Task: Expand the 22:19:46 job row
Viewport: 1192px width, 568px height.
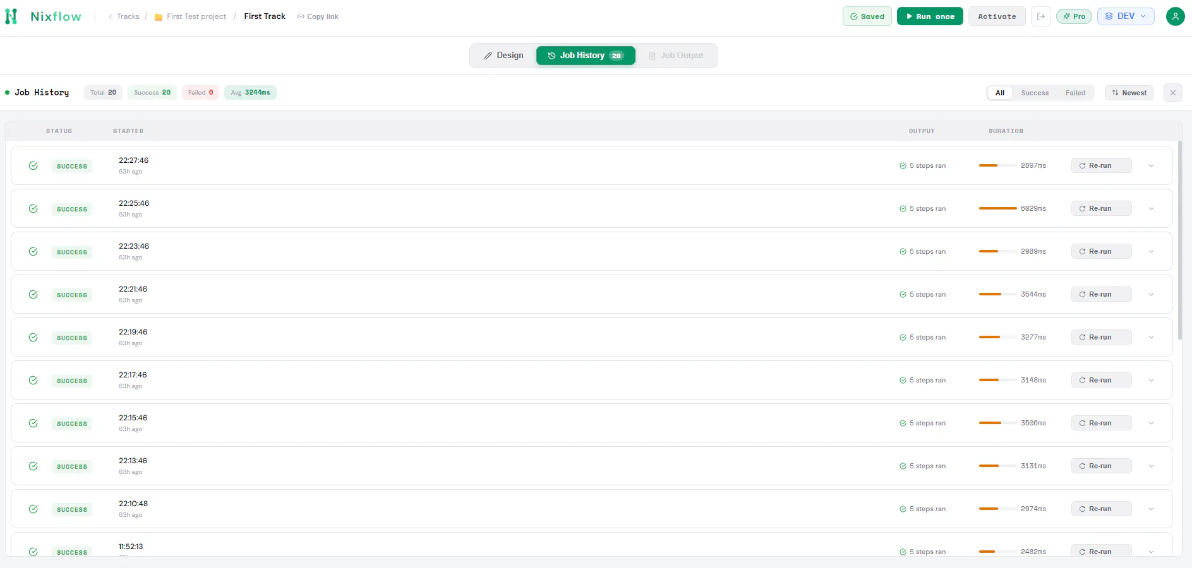Action: click(x=1151, y=338)
